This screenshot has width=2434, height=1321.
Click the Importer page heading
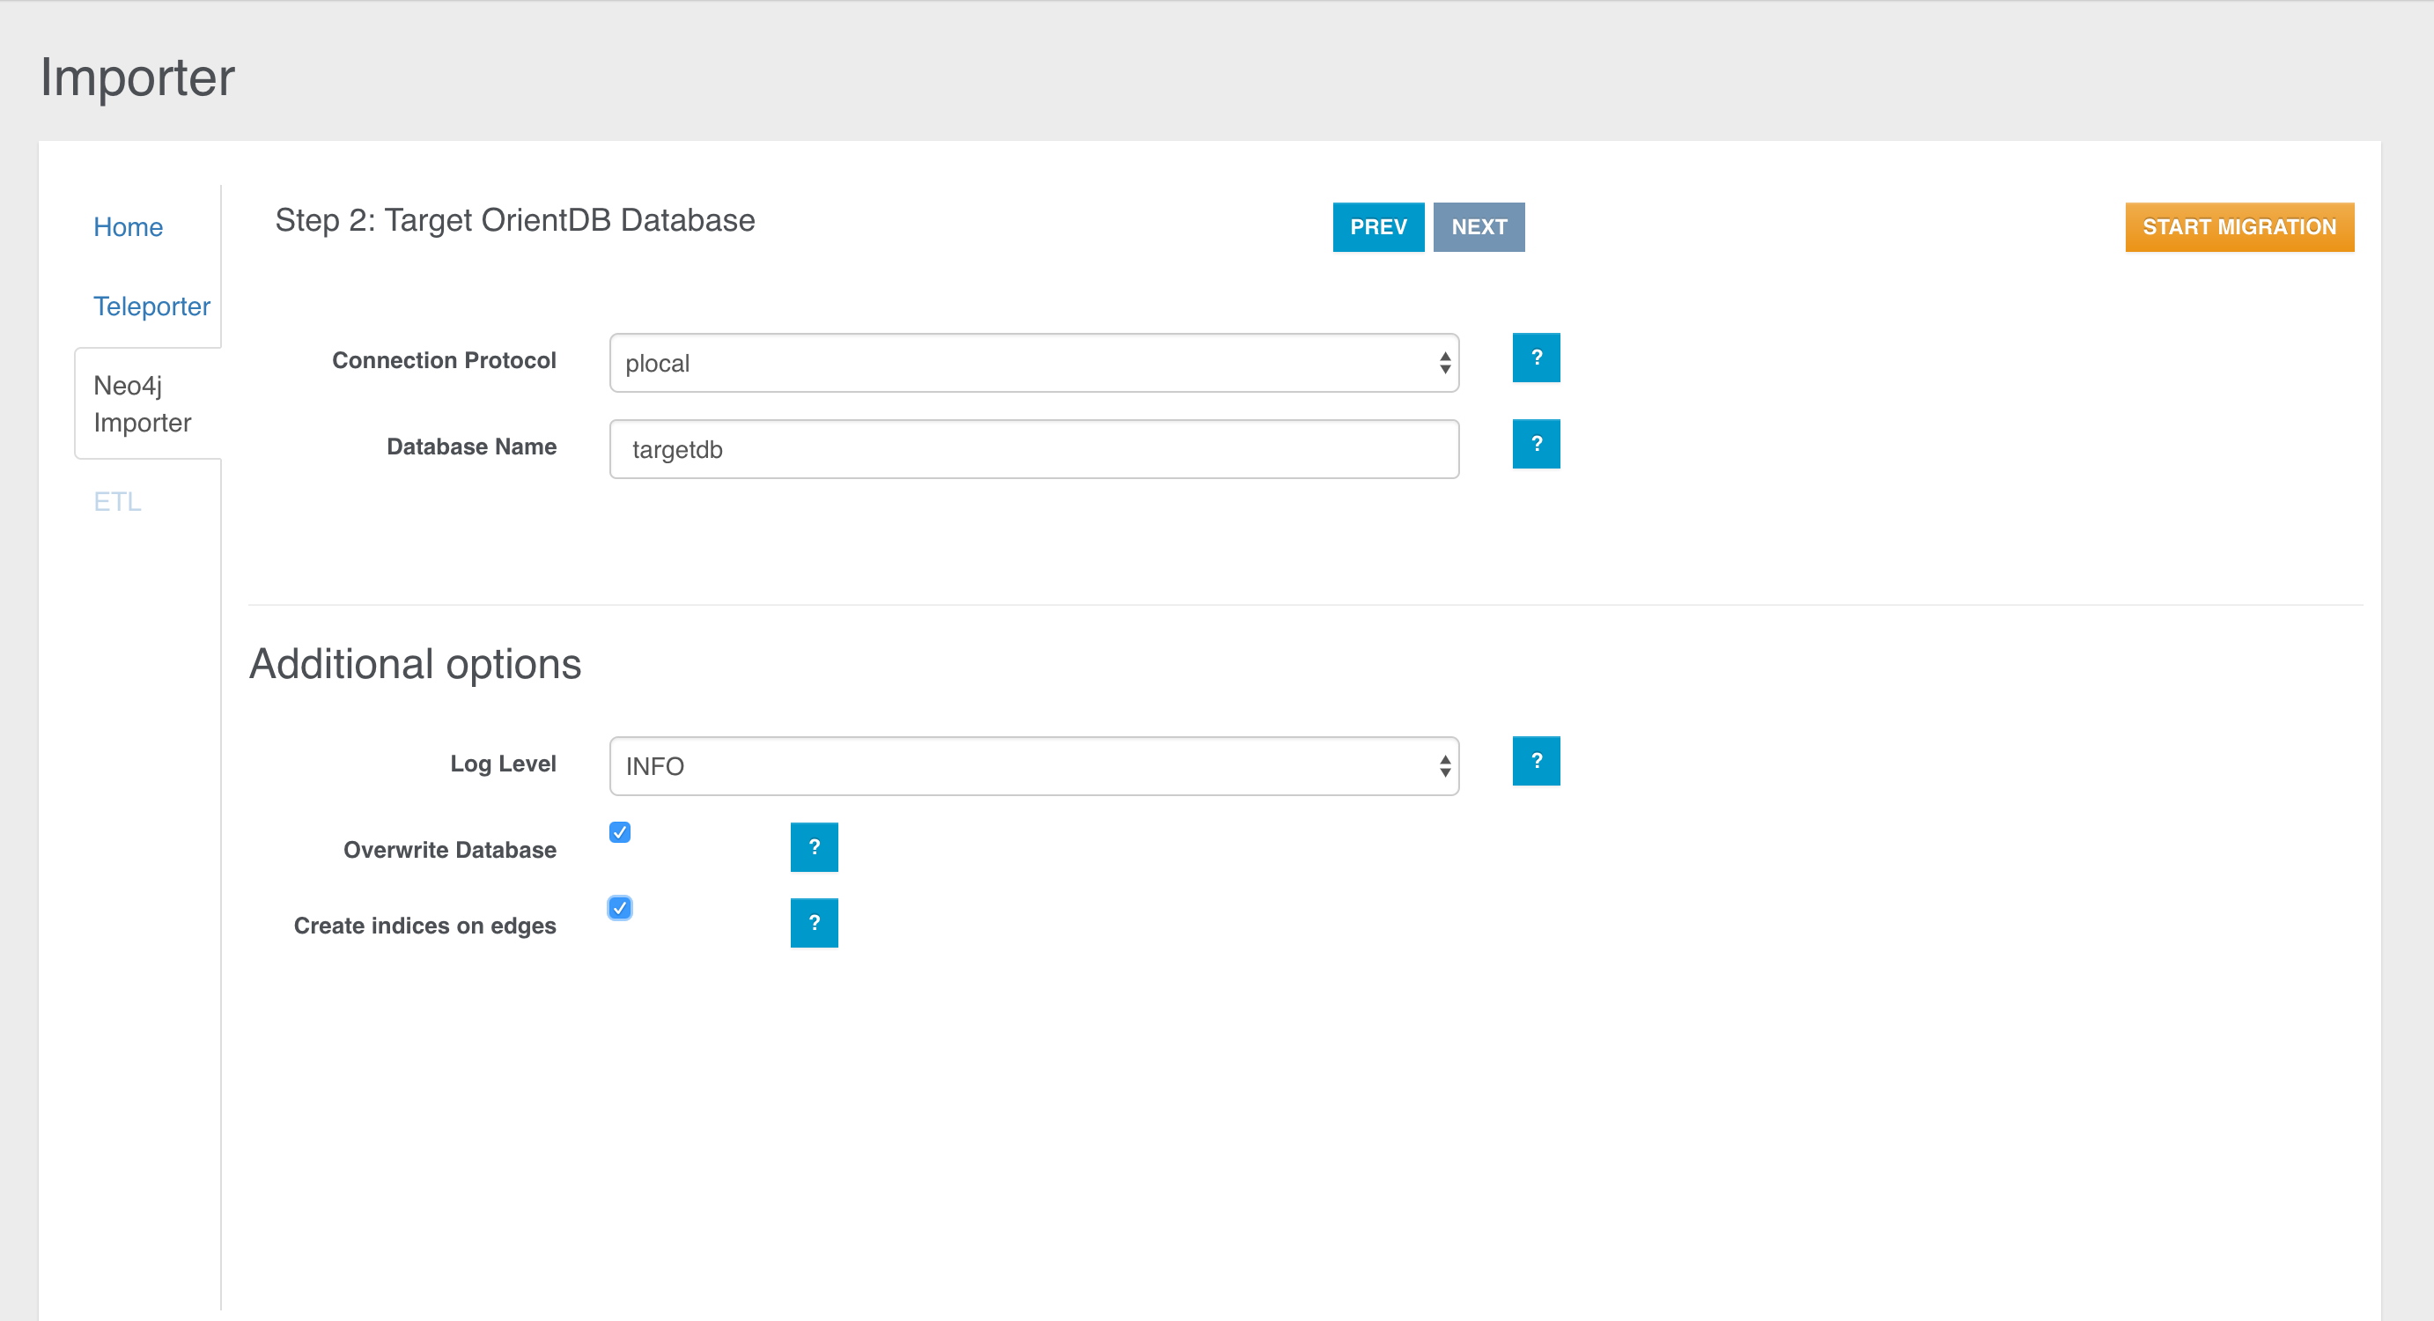(137, 77)
